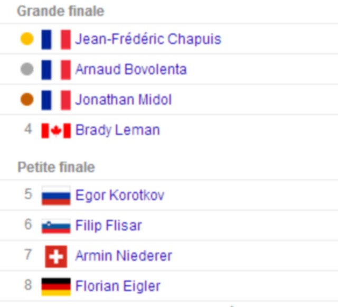338x307 pixels.
Task: Click French flag beside Jonathan Midol
Action: pos(56,100)
